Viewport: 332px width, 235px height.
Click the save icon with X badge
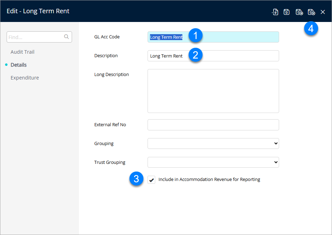click(311, 12)
